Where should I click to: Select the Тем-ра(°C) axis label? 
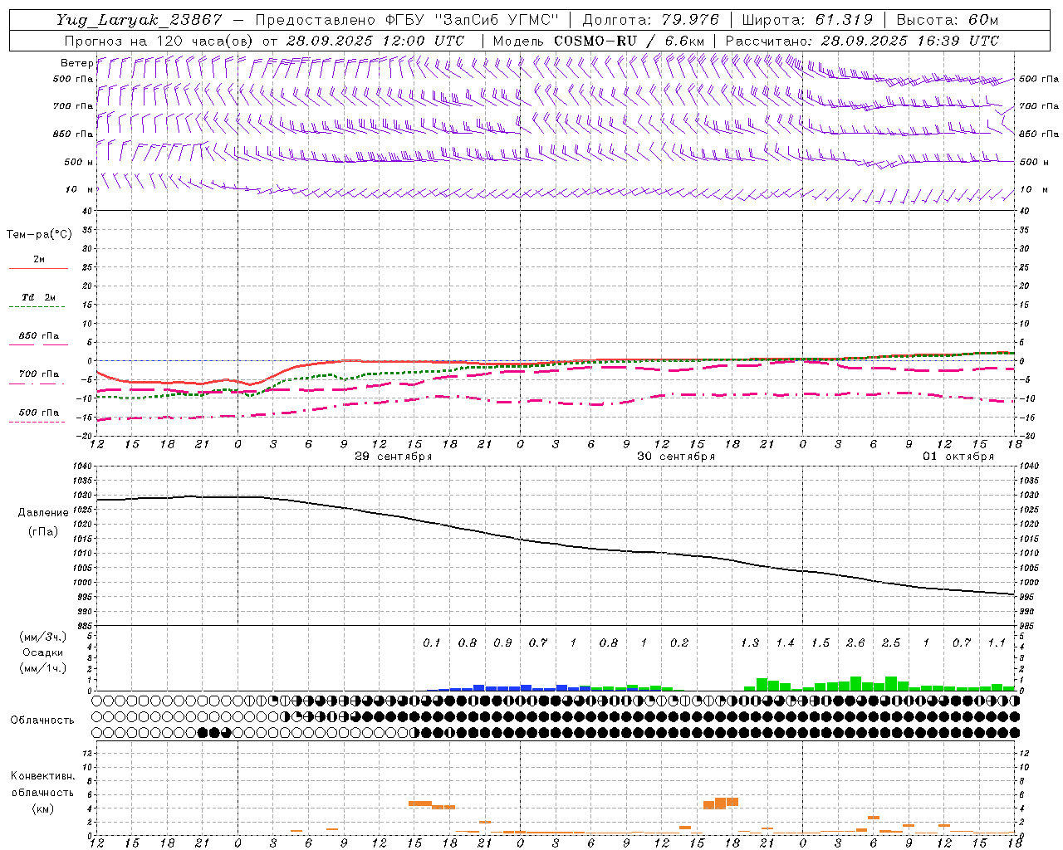[39, 235]
